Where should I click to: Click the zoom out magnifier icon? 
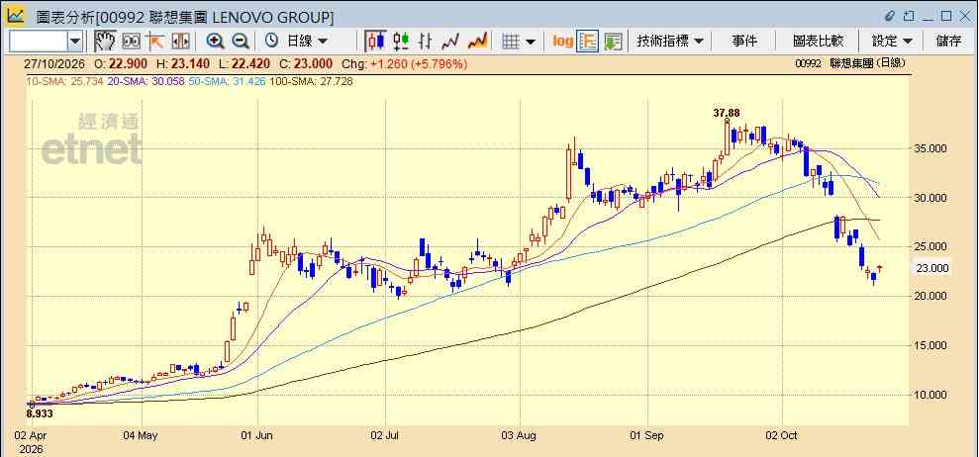click(x=241, y=42)
